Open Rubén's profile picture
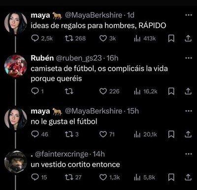The width and height of the screenshot is (197, 190). pyautogui.click(x=15, y=66)
